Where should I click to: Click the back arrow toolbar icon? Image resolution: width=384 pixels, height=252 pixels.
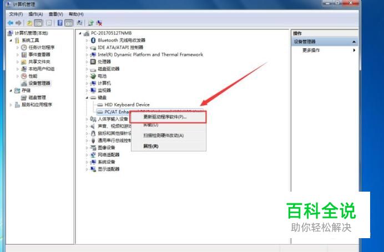coord(11,23)
